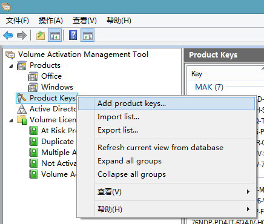The height and width of the screenshot is (224, 264).
Task: Collapse the Volume Licensing tree node
Action: click(x=12, y=120)
